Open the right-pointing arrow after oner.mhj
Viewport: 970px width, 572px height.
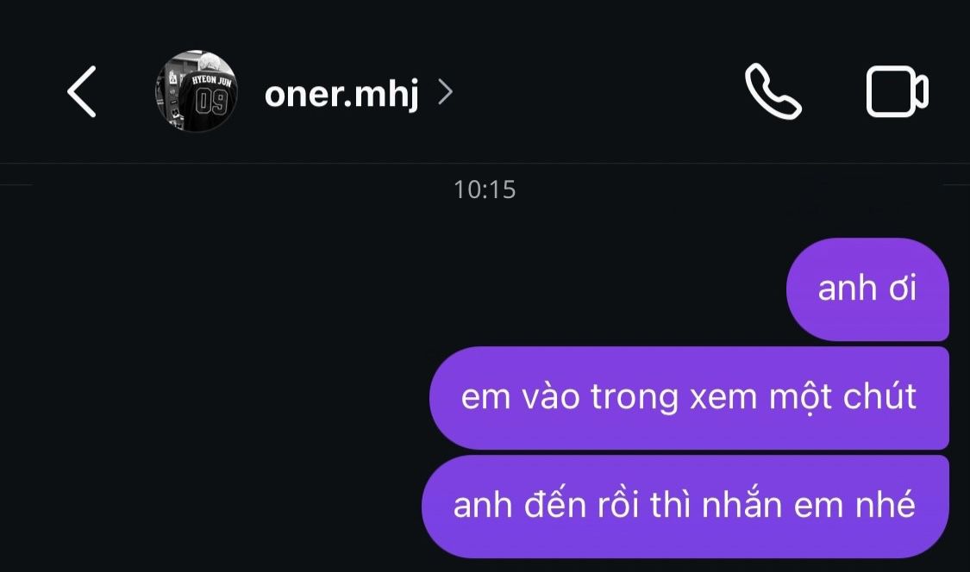(446, 93)
